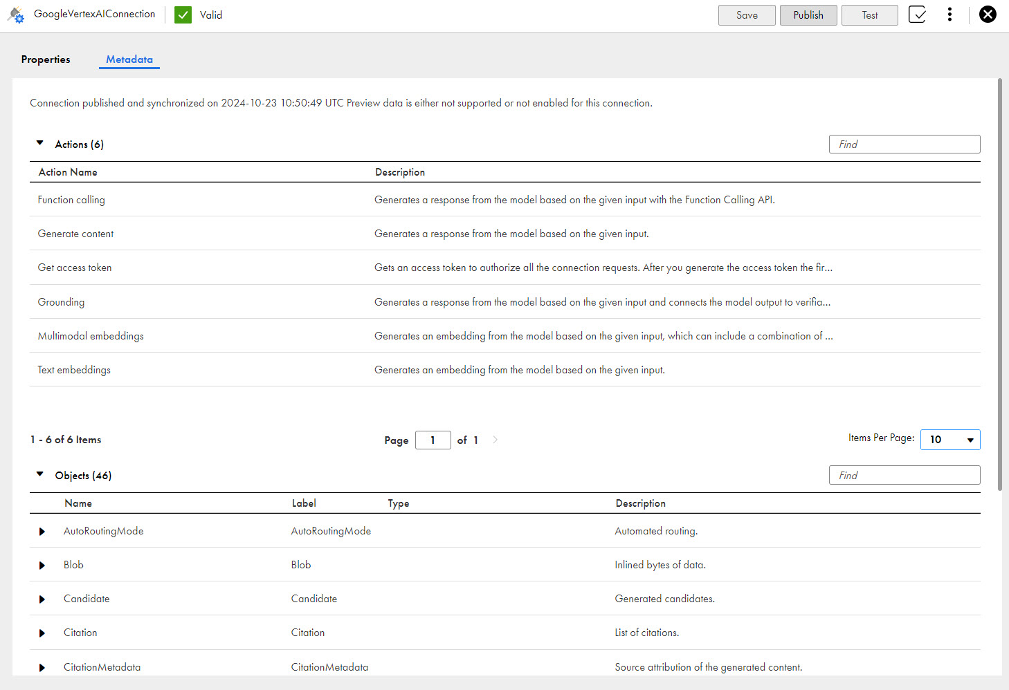Expand the CitationMetadata object row
The height and width of the screenshot is (690, 1009).
coord(42,668)
